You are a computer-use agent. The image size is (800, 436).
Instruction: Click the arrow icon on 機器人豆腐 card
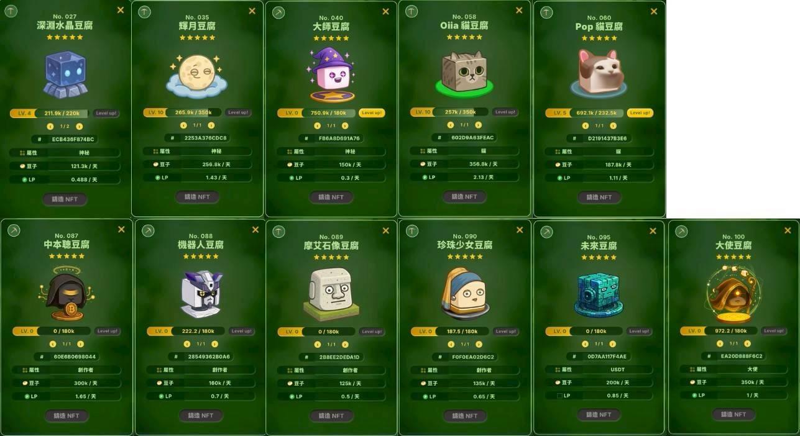pos(148,230)
